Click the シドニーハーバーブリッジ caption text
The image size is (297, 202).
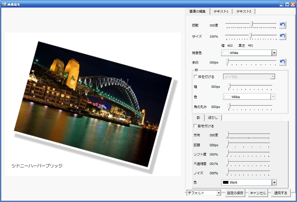tap(37, 166)
